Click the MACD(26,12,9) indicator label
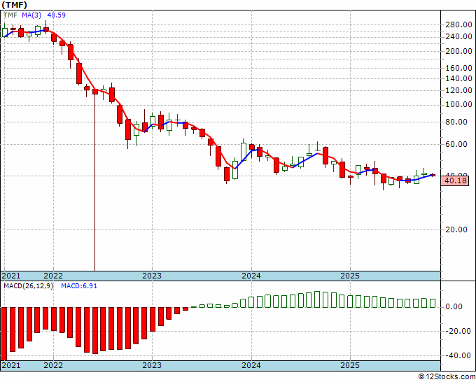This screenshot has height=382, width=476. (28, 286)
